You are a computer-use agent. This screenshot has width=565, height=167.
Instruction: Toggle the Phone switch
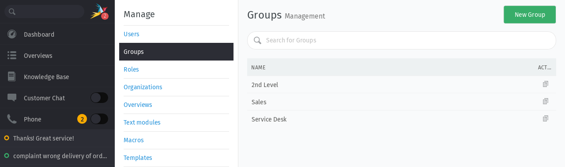pos(99,119)
